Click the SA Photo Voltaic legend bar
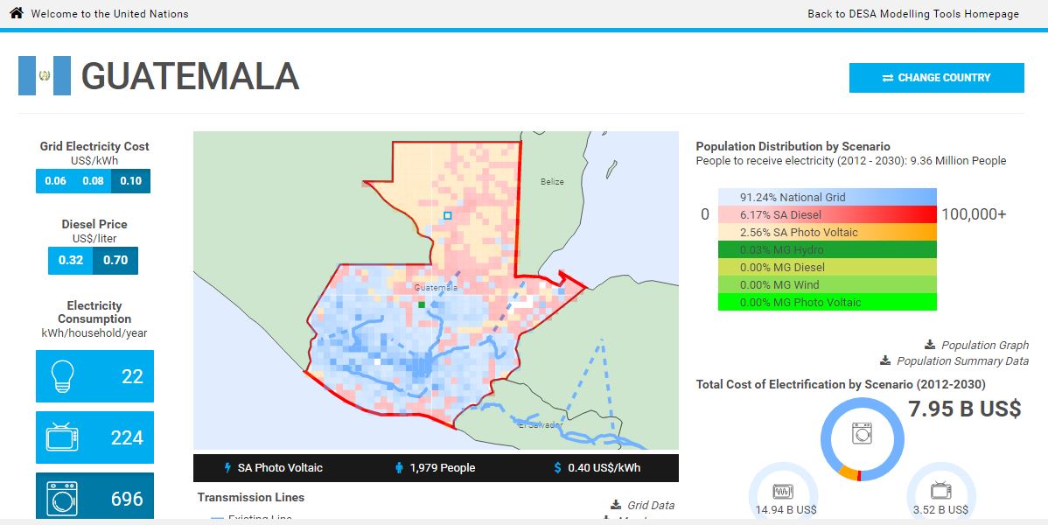Screen dimensions: 1048x525 (x=828, y=232)
